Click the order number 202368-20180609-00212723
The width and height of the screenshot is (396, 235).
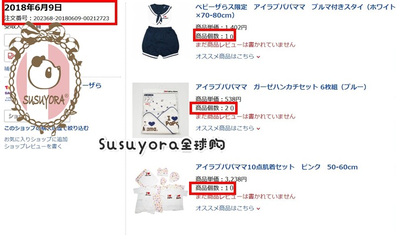pos(71,18)
